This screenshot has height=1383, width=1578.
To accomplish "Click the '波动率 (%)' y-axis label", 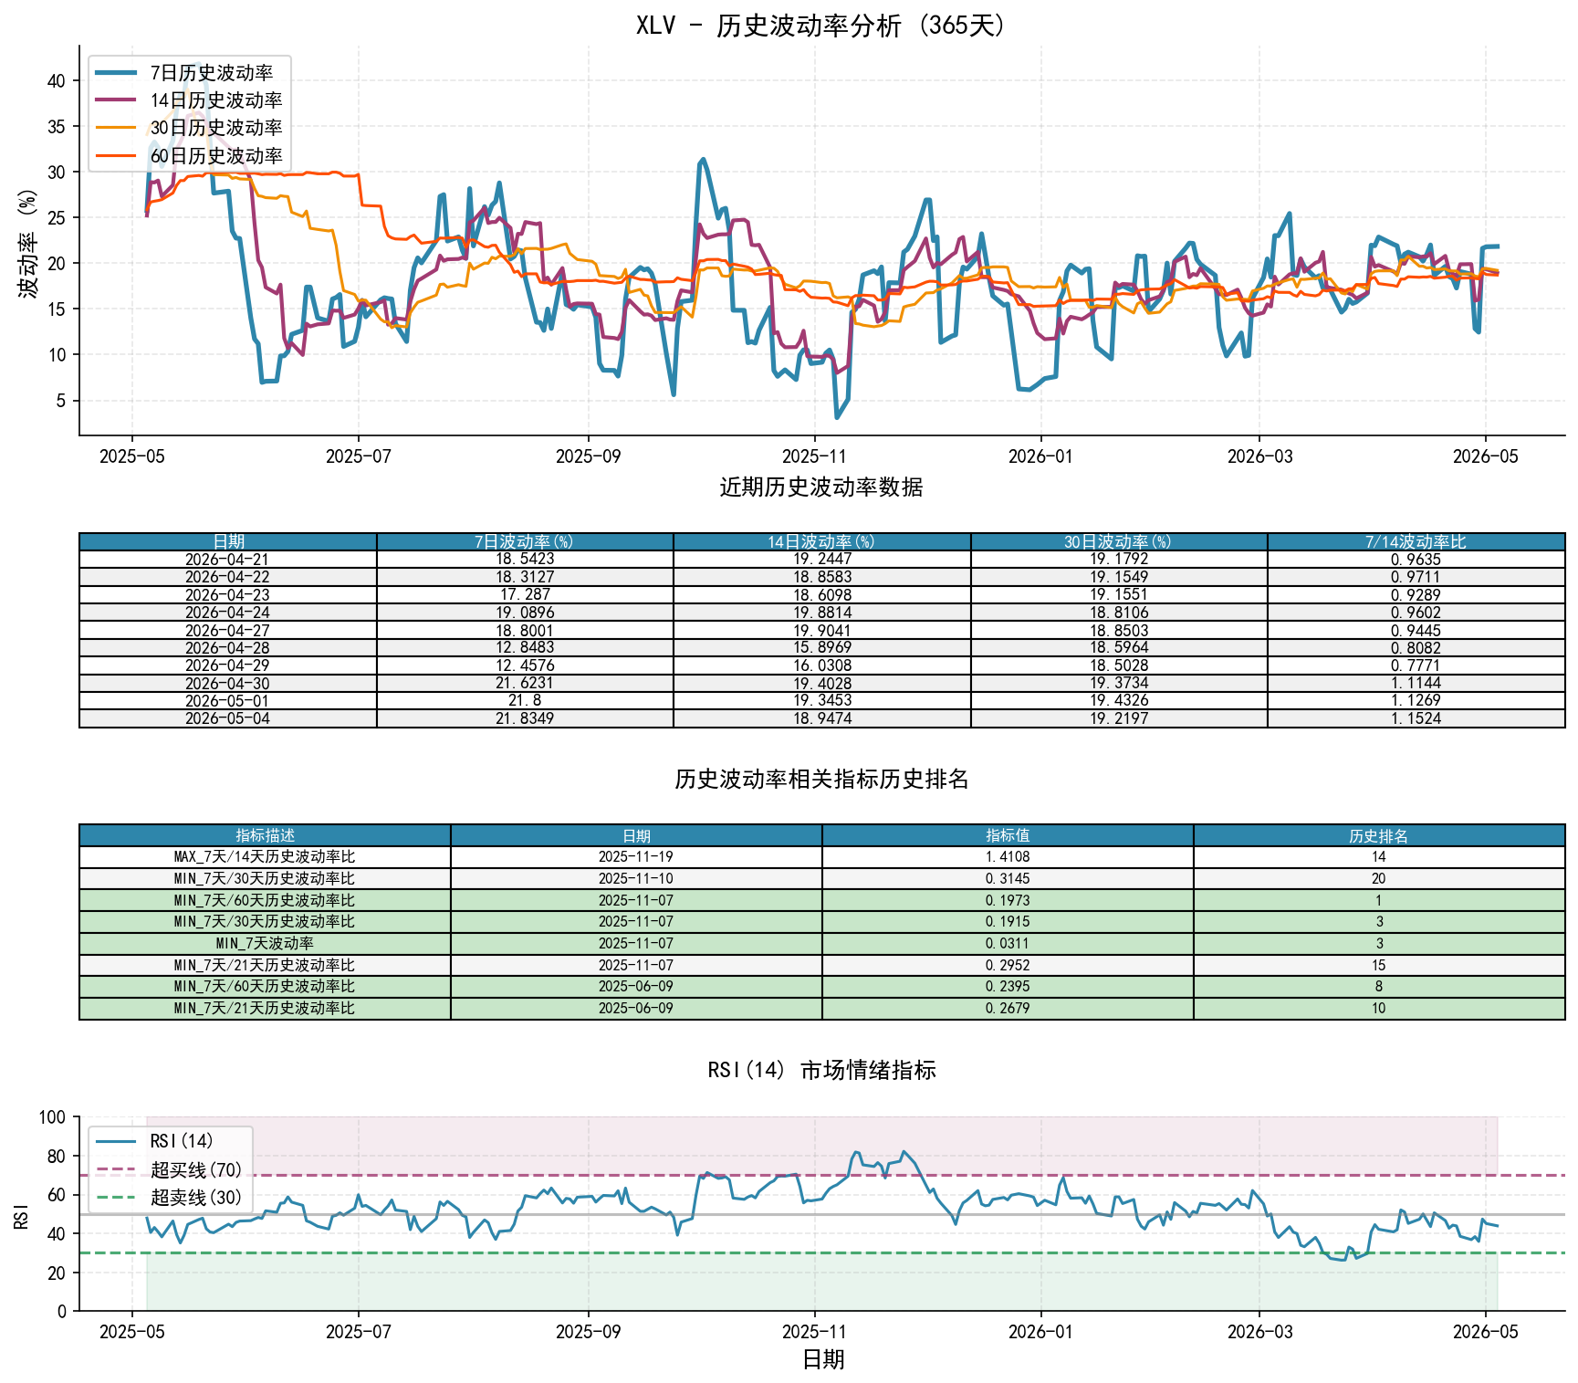I will coord(28,244).
